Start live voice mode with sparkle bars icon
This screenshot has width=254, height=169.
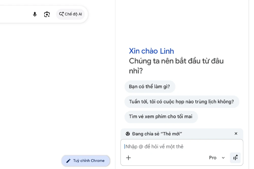235,158
